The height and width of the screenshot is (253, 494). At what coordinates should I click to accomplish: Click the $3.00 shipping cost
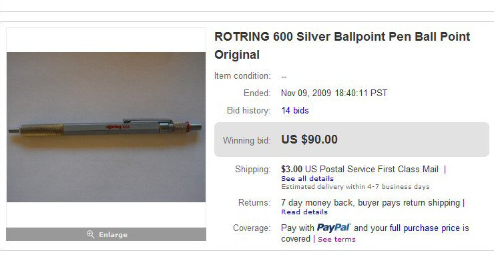(292, 169)
